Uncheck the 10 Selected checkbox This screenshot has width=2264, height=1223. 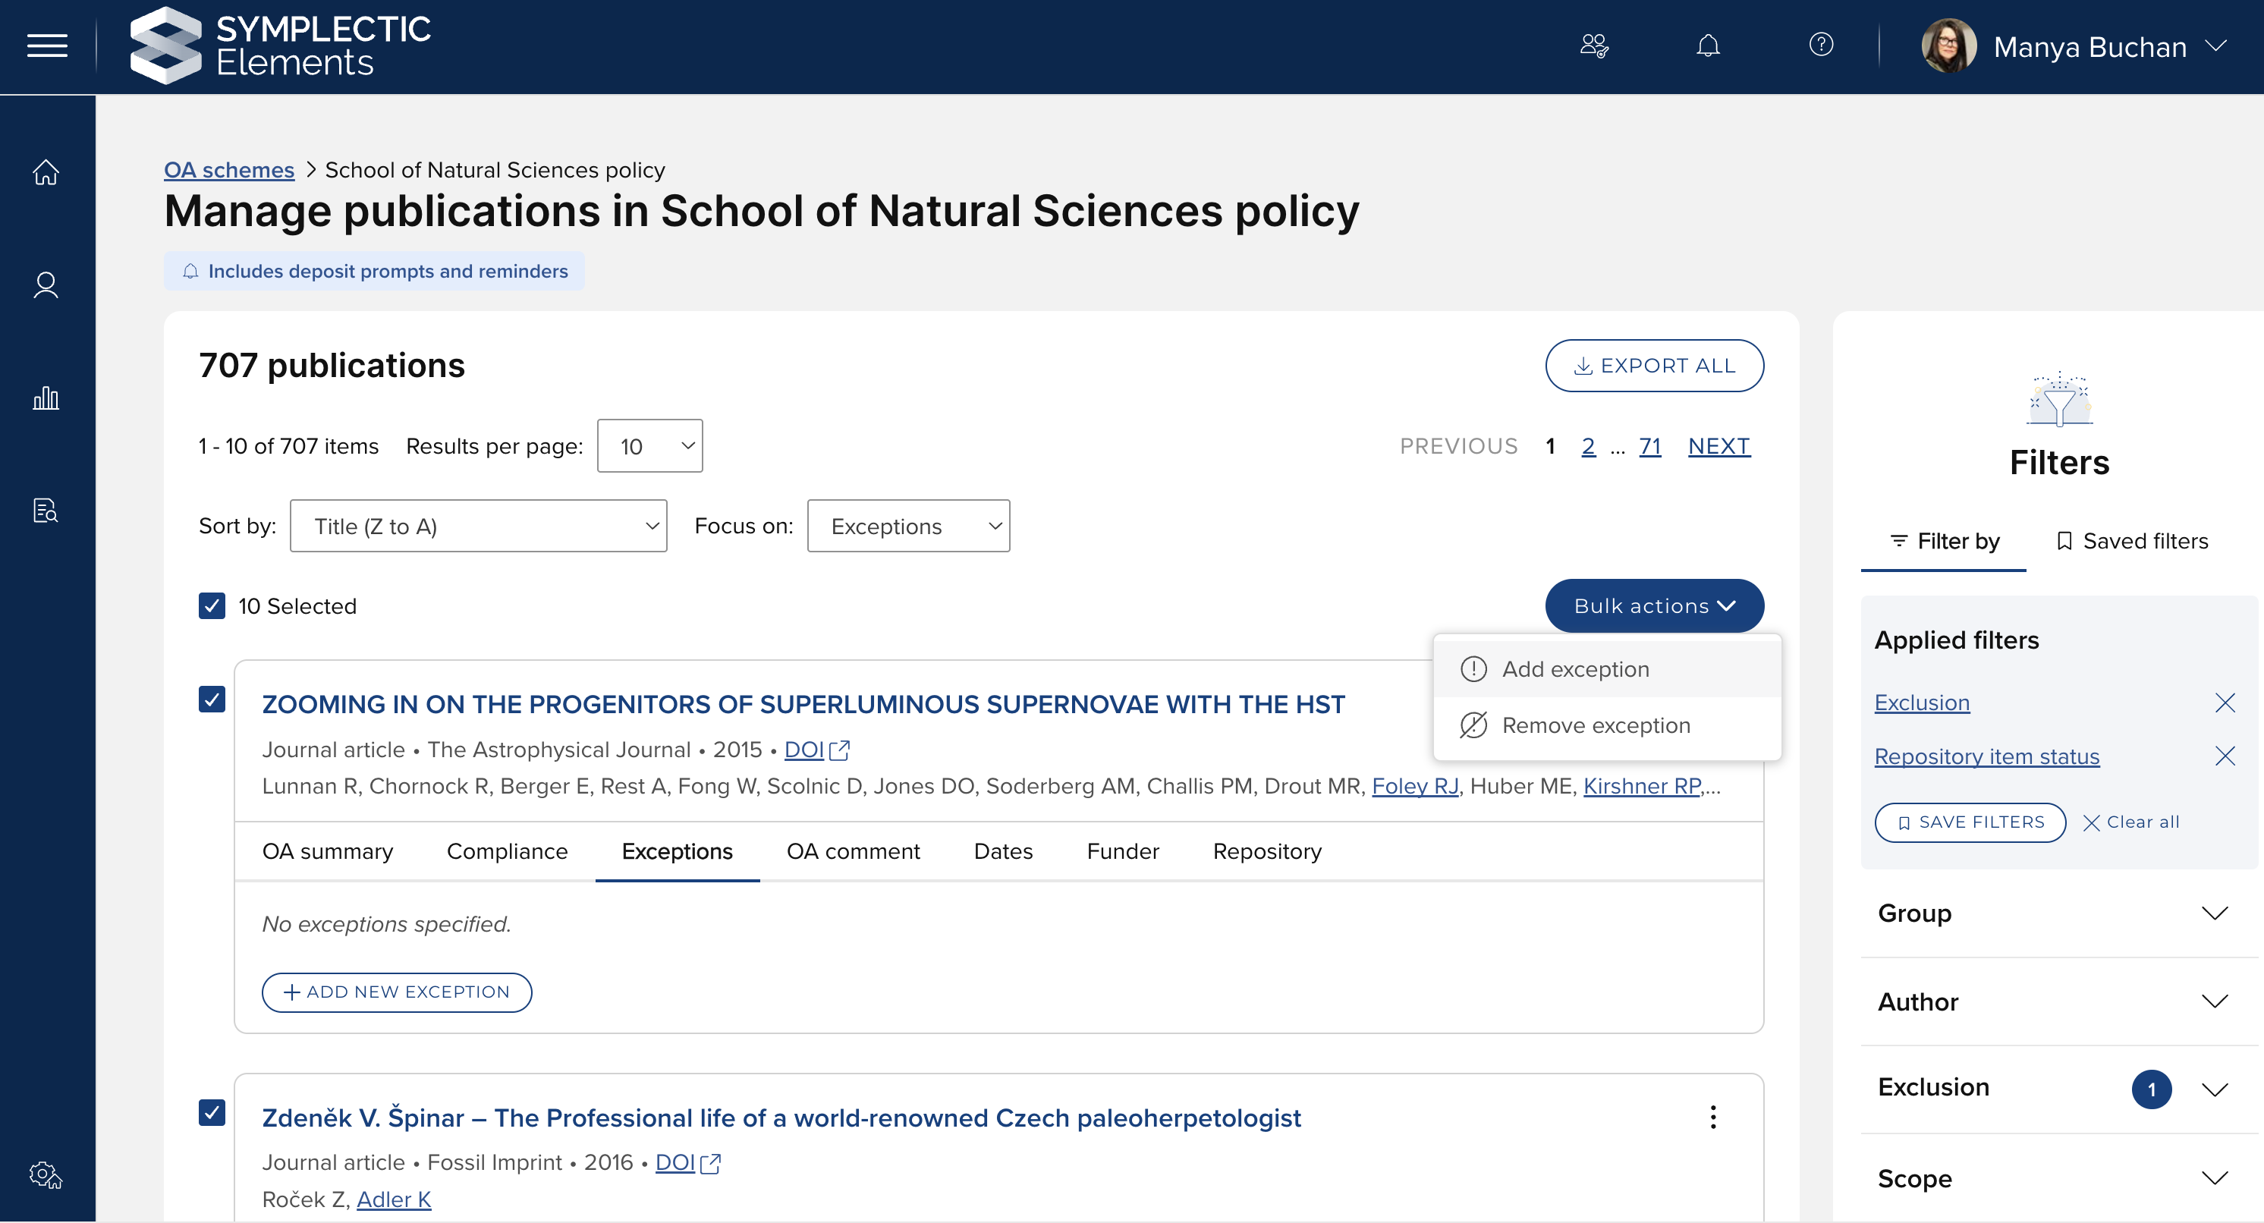click(x=212, y=606)
